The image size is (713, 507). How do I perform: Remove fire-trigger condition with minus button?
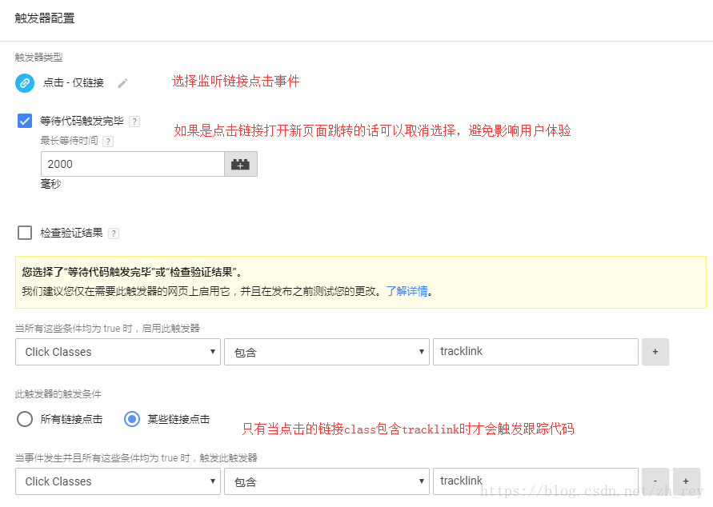655,481
